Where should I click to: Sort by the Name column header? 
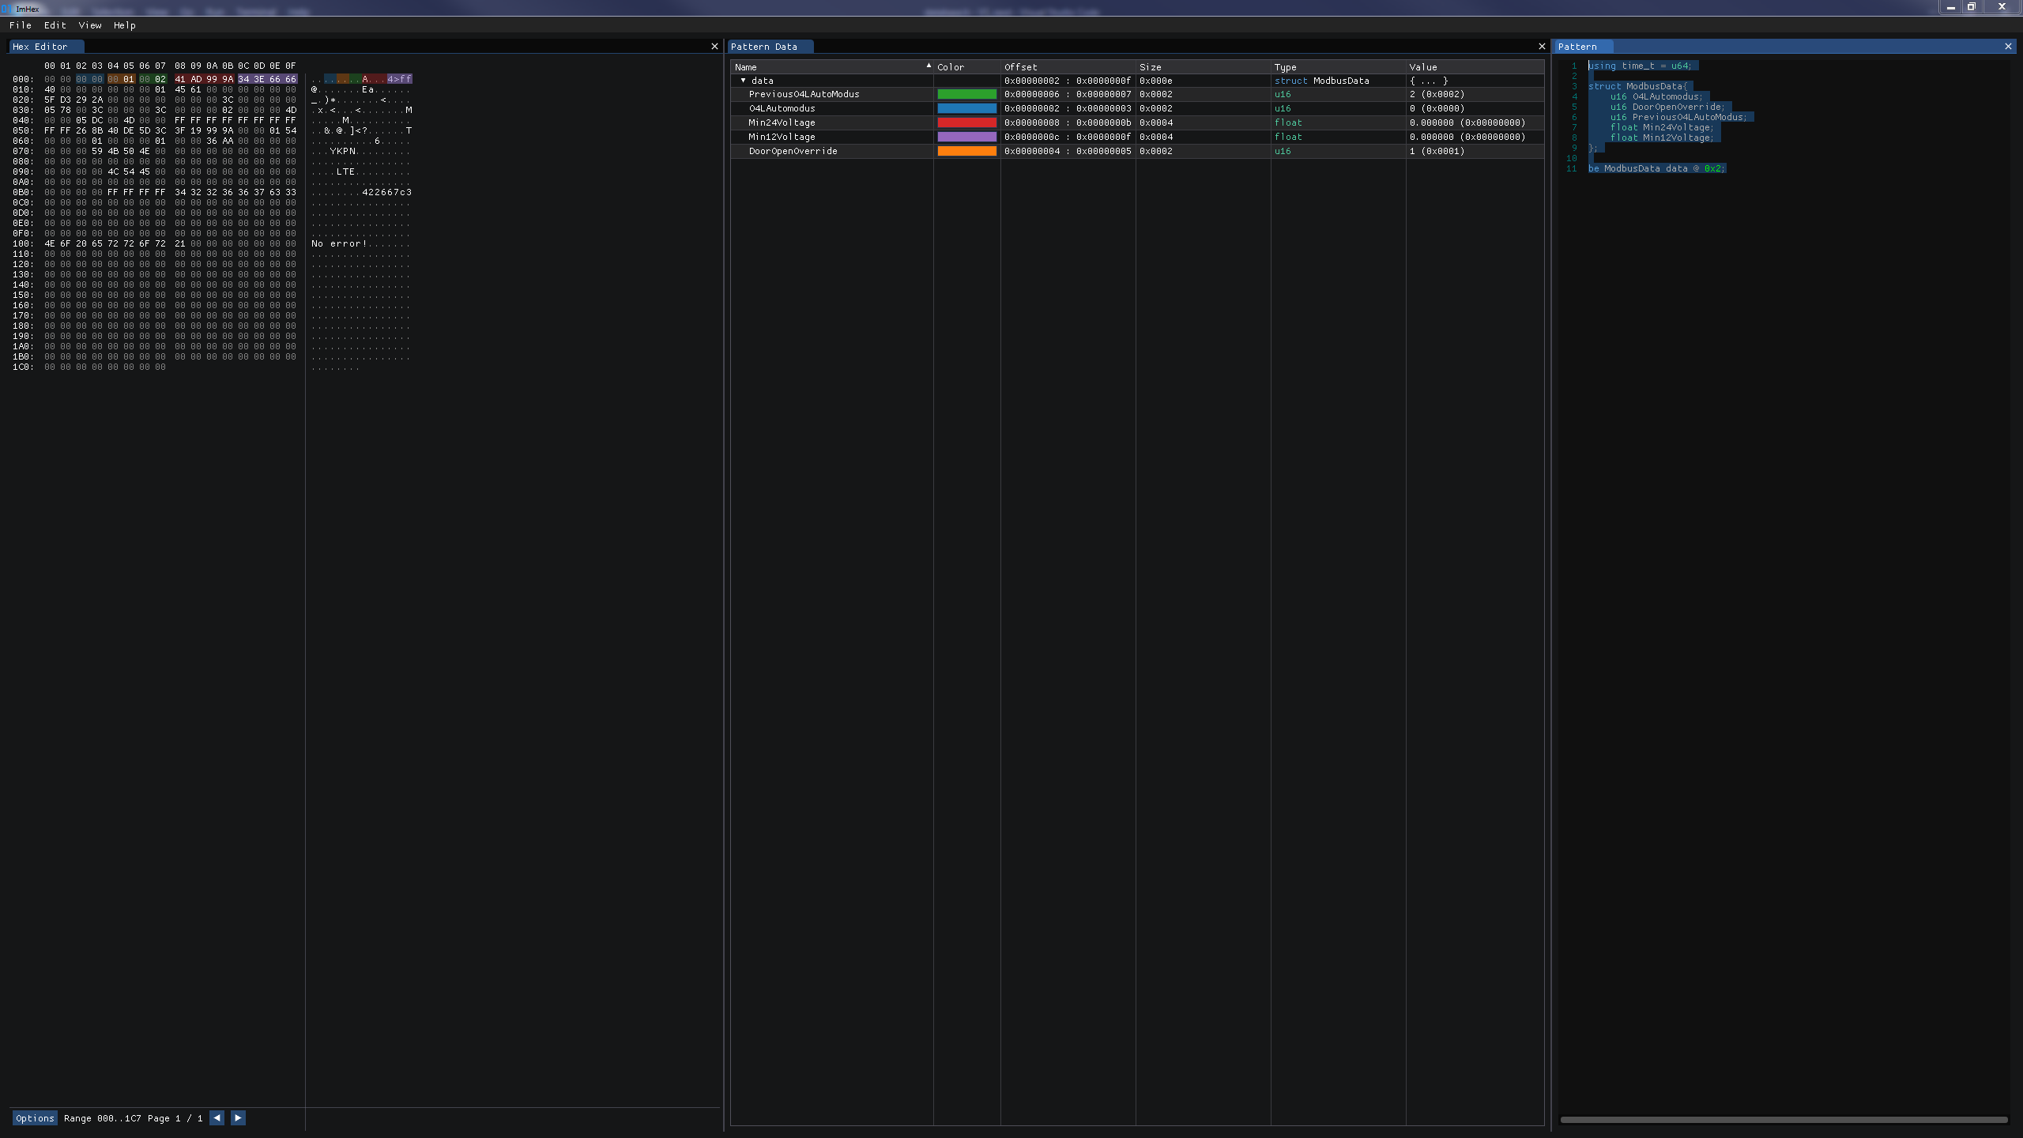[832, 67]
